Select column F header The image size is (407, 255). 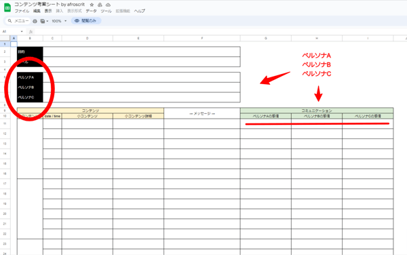pos(202,39)
